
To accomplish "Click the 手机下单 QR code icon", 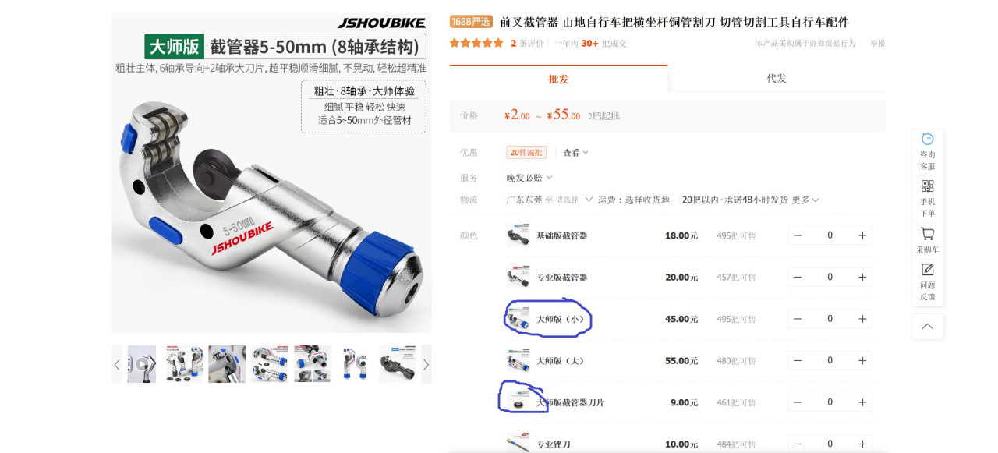I will point(927,186).
